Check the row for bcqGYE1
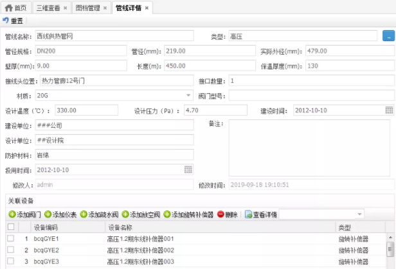Viewport: 396px width, 269px height. click(x=10, y=239)
